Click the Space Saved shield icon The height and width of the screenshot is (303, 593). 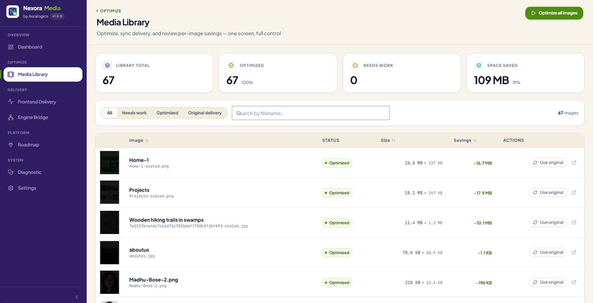coord(478,65)
